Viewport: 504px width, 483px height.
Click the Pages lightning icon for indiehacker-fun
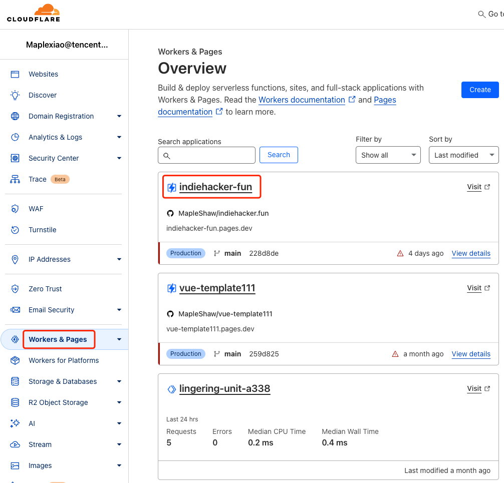click(172, 187)
